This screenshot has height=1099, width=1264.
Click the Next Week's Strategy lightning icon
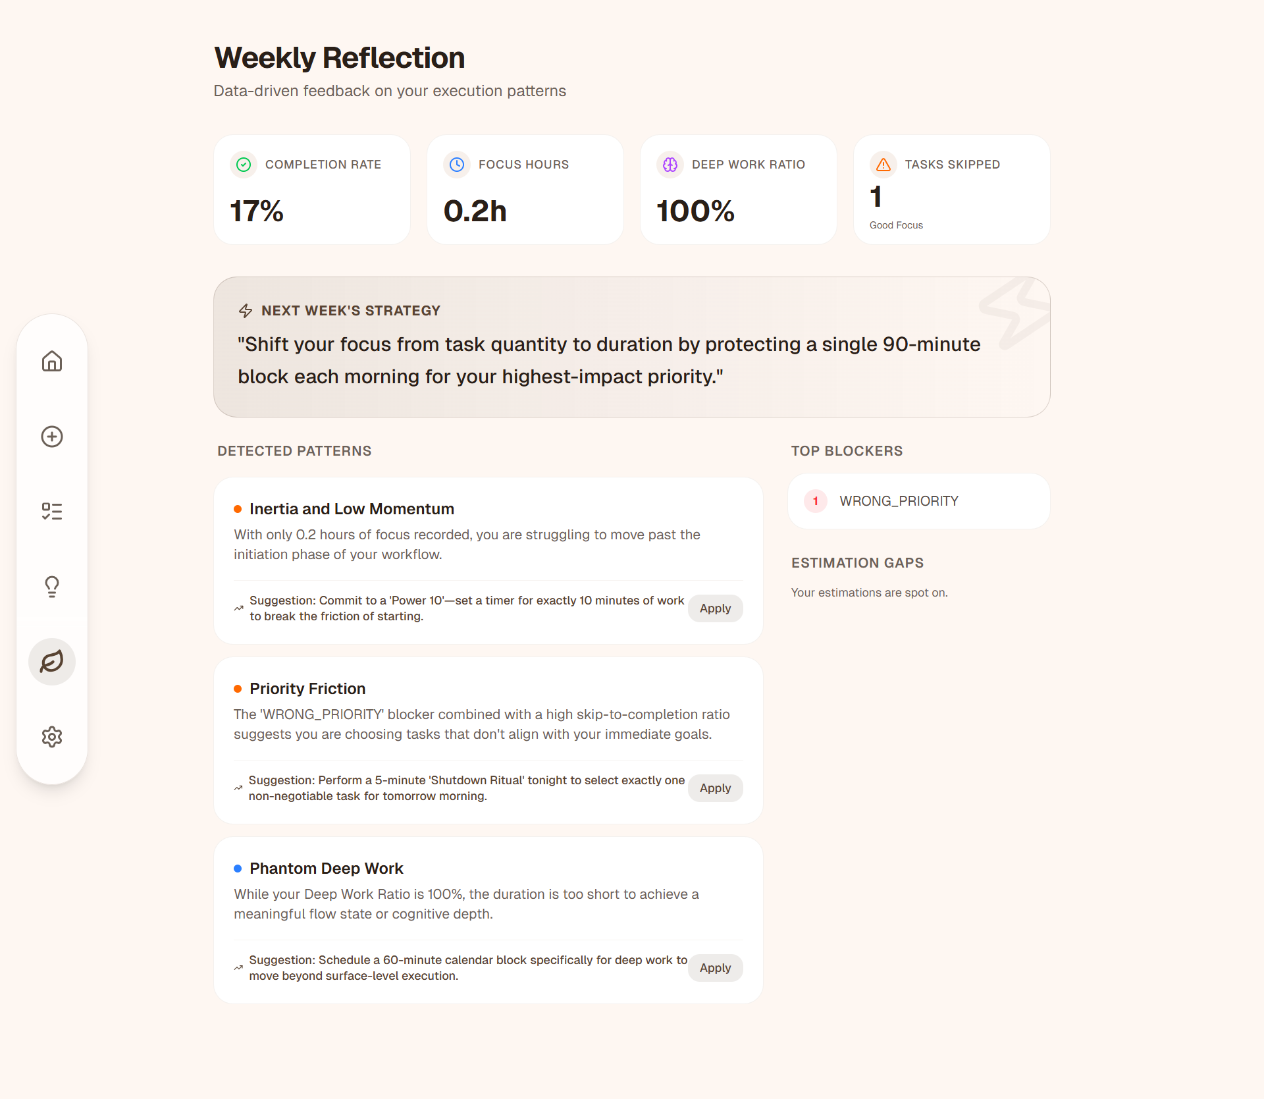coord(246,311)
